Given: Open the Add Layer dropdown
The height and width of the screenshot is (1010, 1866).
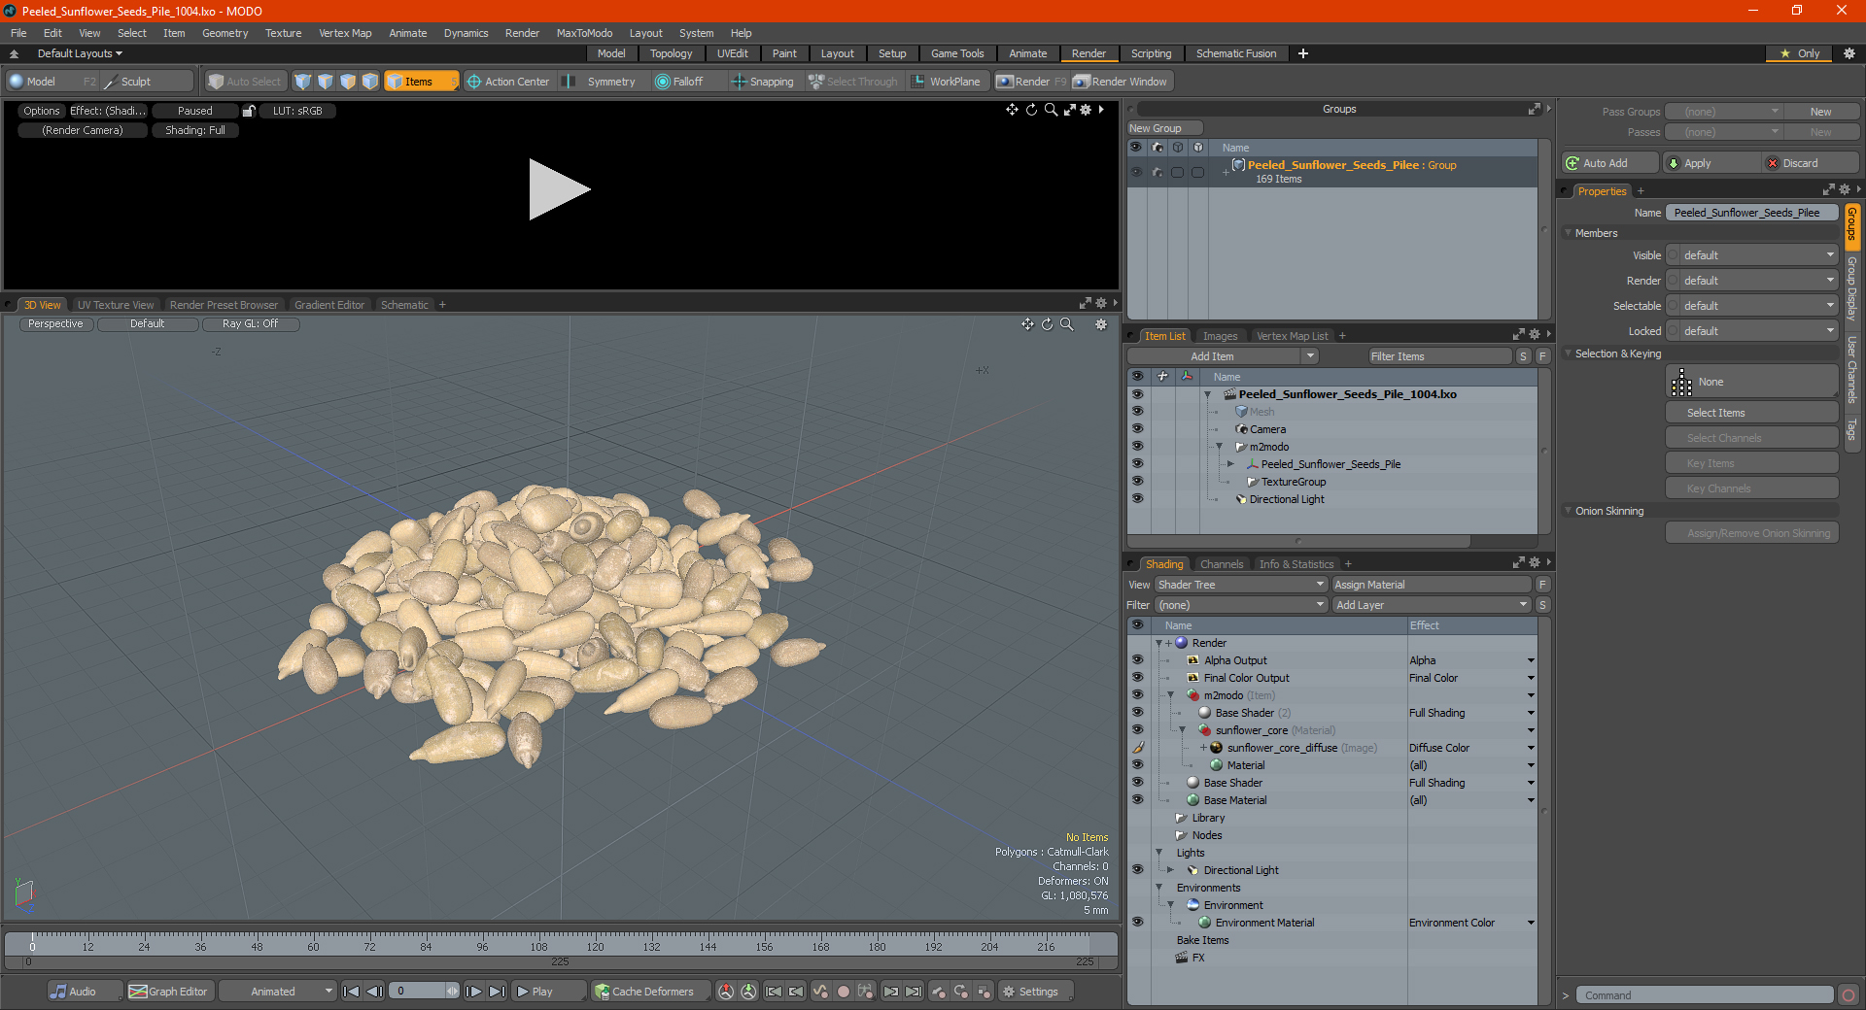Looking at the screenshot, I should click(1432, 605).
